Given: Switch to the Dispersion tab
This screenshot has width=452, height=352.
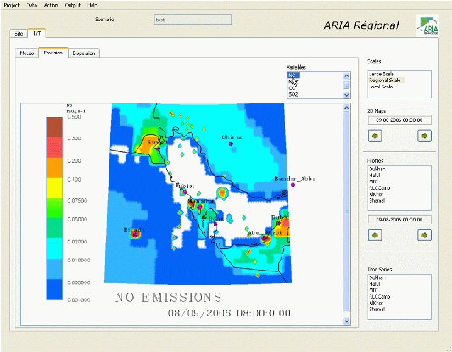Looking at the screenshot, I should (84, 53).
